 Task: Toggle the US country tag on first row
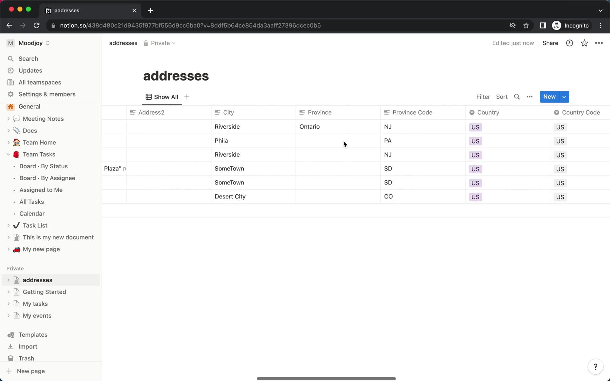click(x=475, y=127)
